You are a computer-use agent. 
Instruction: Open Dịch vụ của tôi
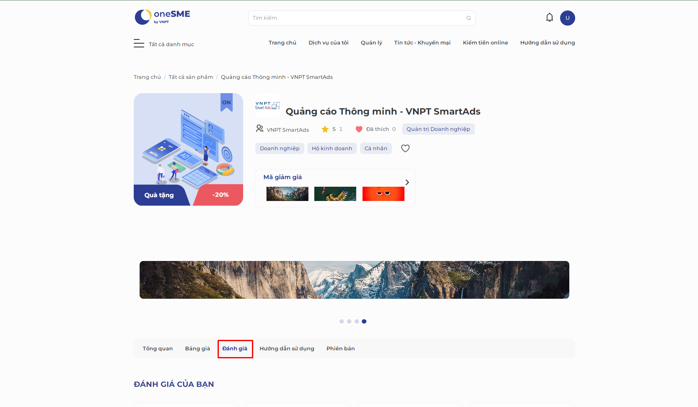point(329,43)
